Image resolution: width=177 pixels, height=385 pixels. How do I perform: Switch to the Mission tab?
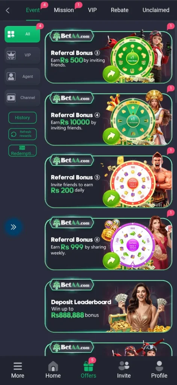tap(64, 10)
